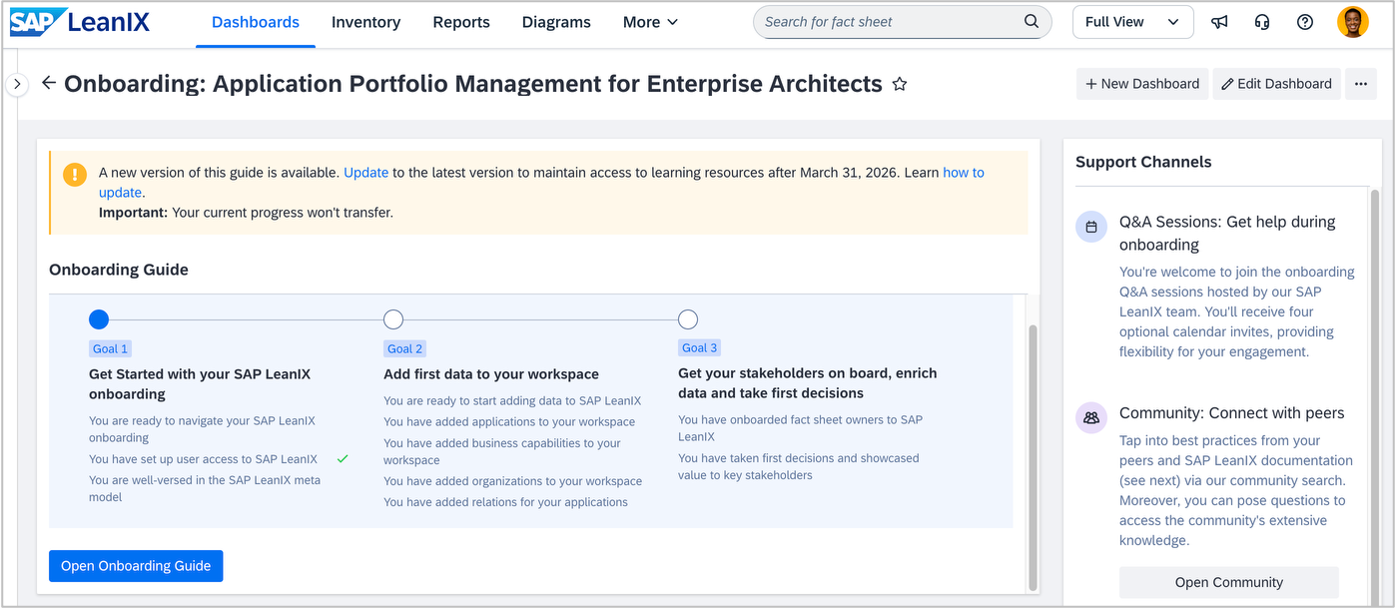Open the Full View dropdown
The height and width of the screenshot is (609, 1396).
pyautogui.click(x=1132, y=22)
